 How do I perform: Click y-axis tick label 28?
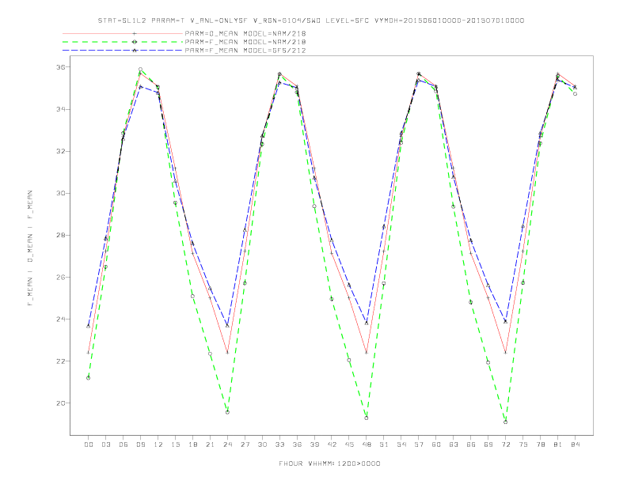(x=61, y=235)
